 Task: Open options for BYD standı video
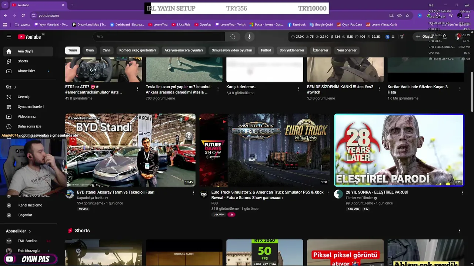[x=193, y=192]
